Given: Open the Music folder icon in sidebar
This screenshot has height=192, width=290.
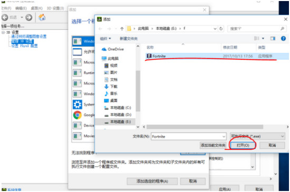Looking at the screenshot, I should tap(107, 94).
